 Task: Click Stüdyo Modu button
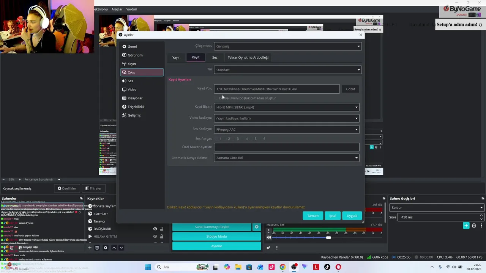216,236
